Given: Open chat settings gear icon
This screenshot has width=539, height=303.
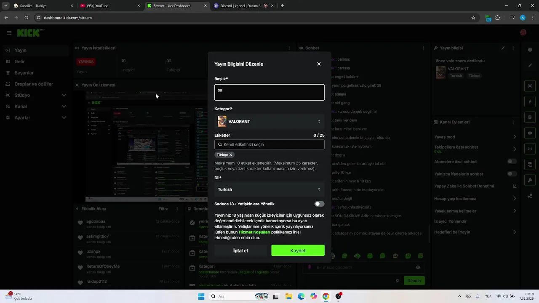Looking at the screenshot, I should click(397, 281).
